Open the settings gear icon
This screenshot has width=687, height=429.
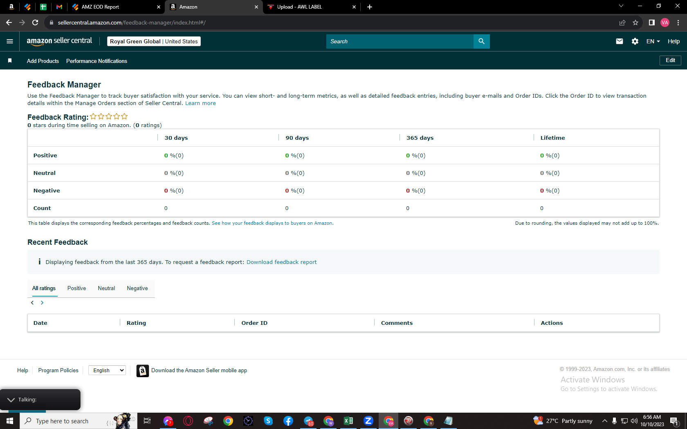coord(635,41)
